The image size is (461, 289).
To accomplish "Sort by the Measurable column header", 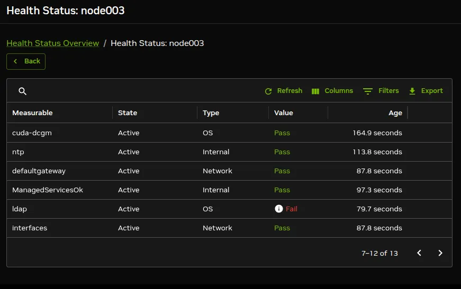I will click(x=32, y=113).
